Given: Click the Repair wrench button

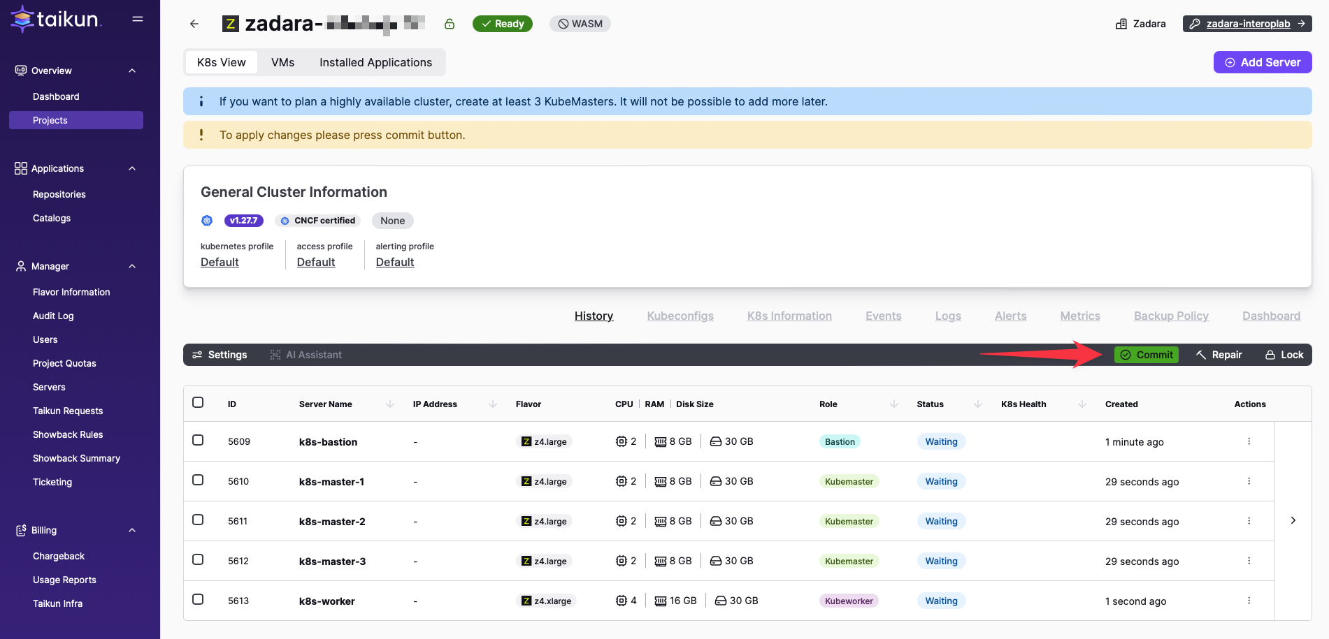Looking at the screenshot, I should click(1219, 355).
